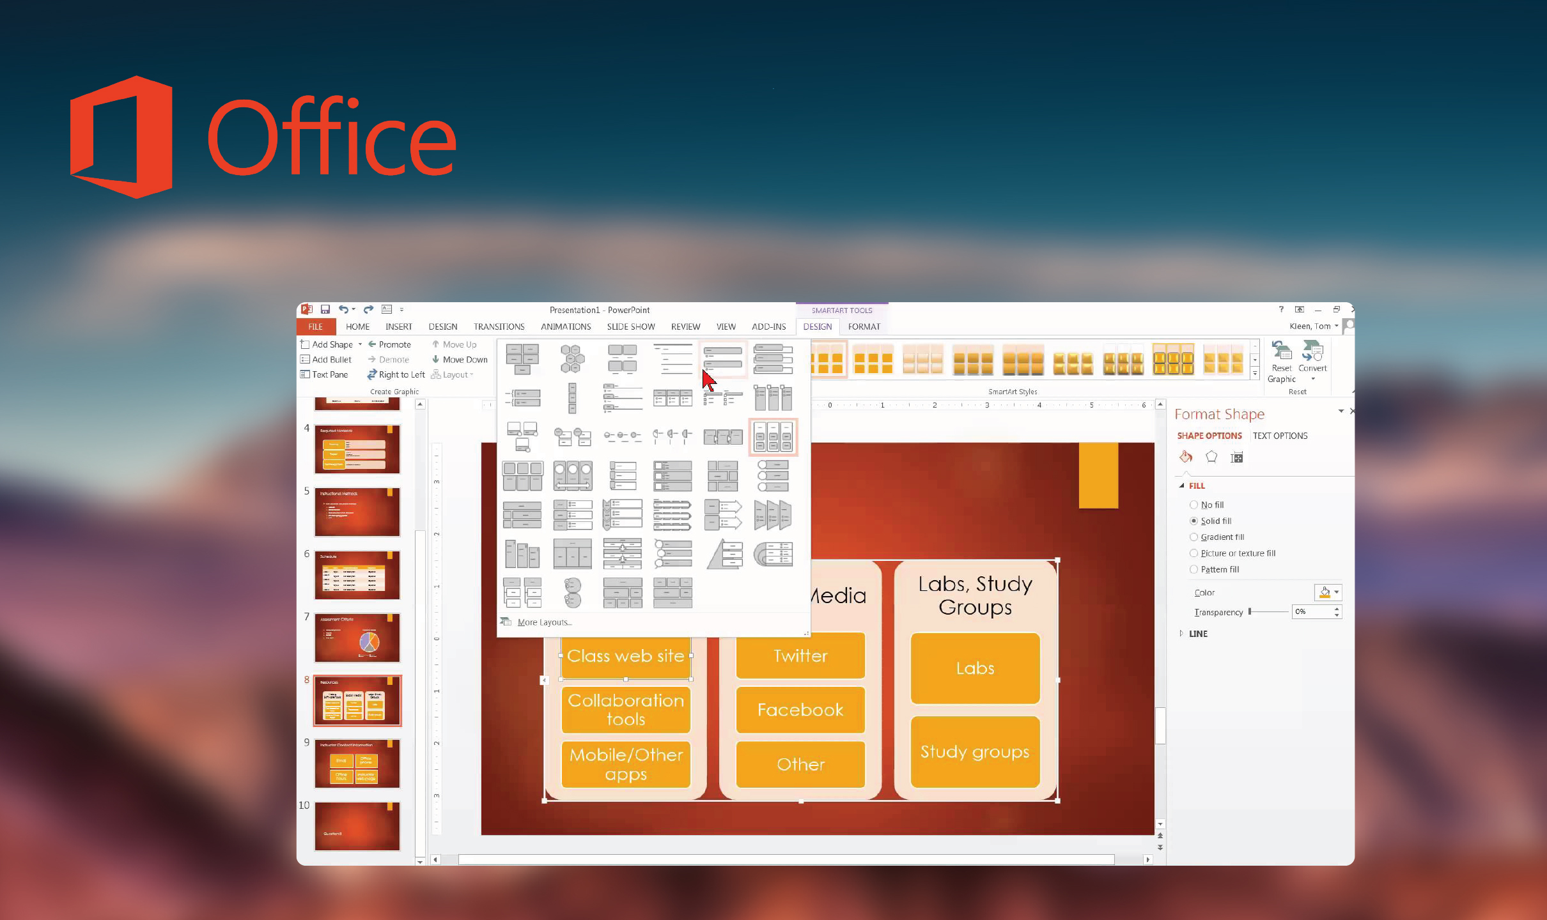Image resolution: width=1547 pixels, height=920 pixels.
Task: Expand the More Layouts option
Action: coord(546,621)
